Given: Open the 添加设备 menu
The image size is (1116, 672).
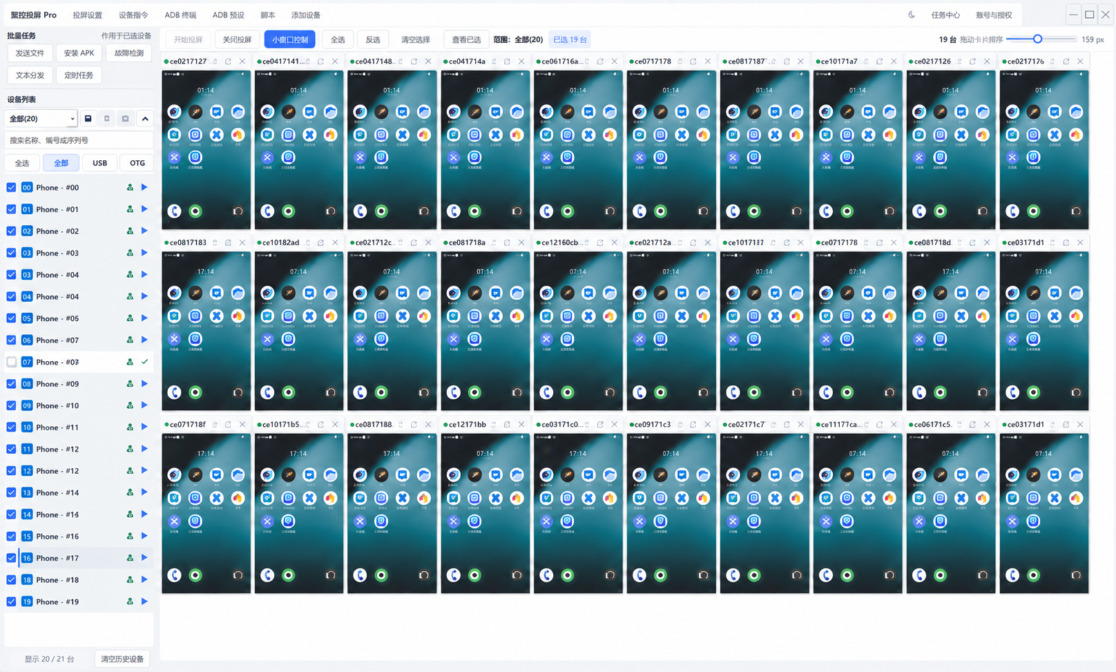Looking at the screenshot, I should point(305,15).
